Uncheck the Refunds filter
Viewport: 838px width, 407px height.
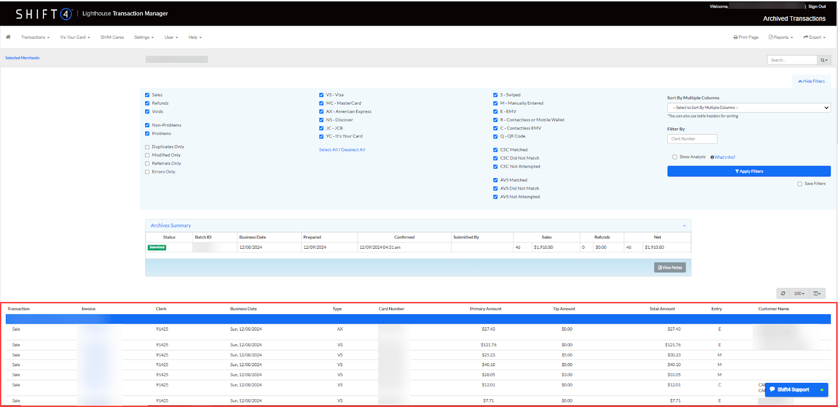tap(147, 104)
